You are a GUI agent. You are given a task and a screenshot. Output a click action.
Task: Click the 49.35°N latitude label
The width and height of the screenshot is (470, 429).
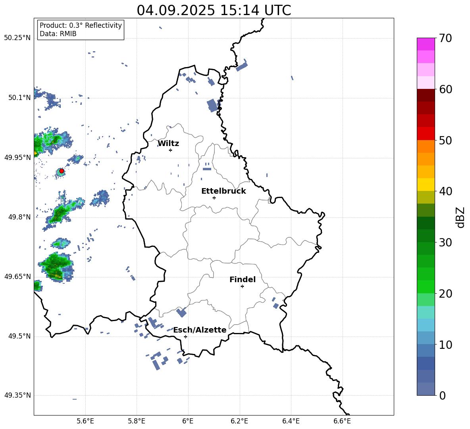coord(17,395)
